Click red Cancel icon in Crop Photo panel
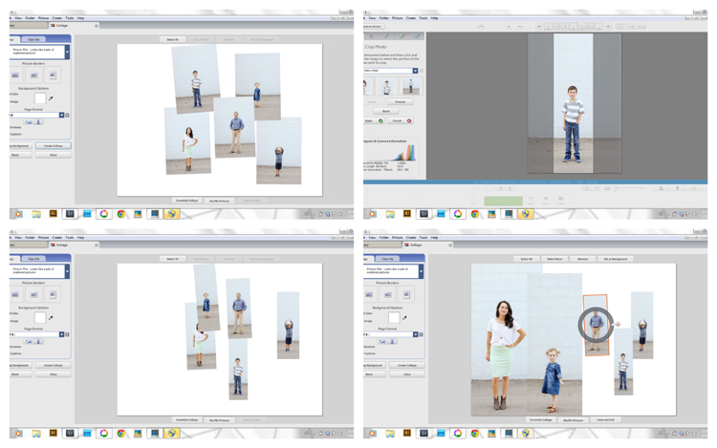 [x=409, y=121]
